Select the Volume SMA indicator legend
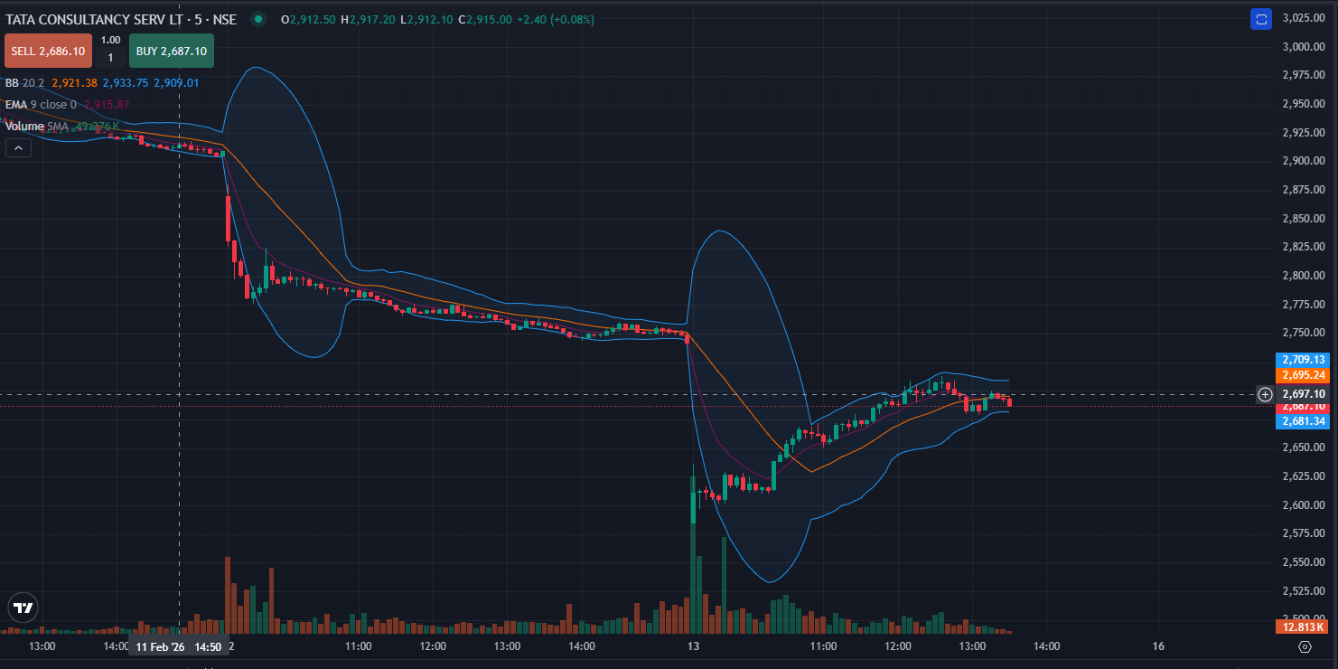 36,127
